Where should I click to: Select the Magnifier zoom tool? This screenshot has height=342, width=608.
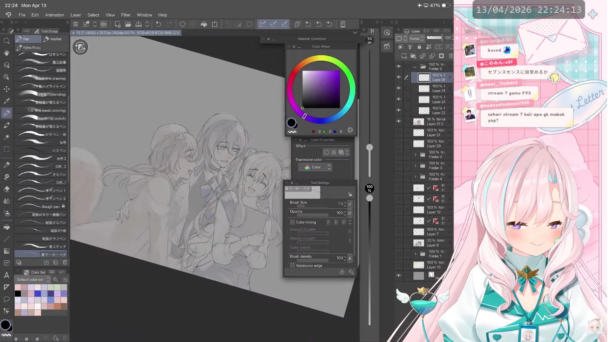click(x=6, y=41)
